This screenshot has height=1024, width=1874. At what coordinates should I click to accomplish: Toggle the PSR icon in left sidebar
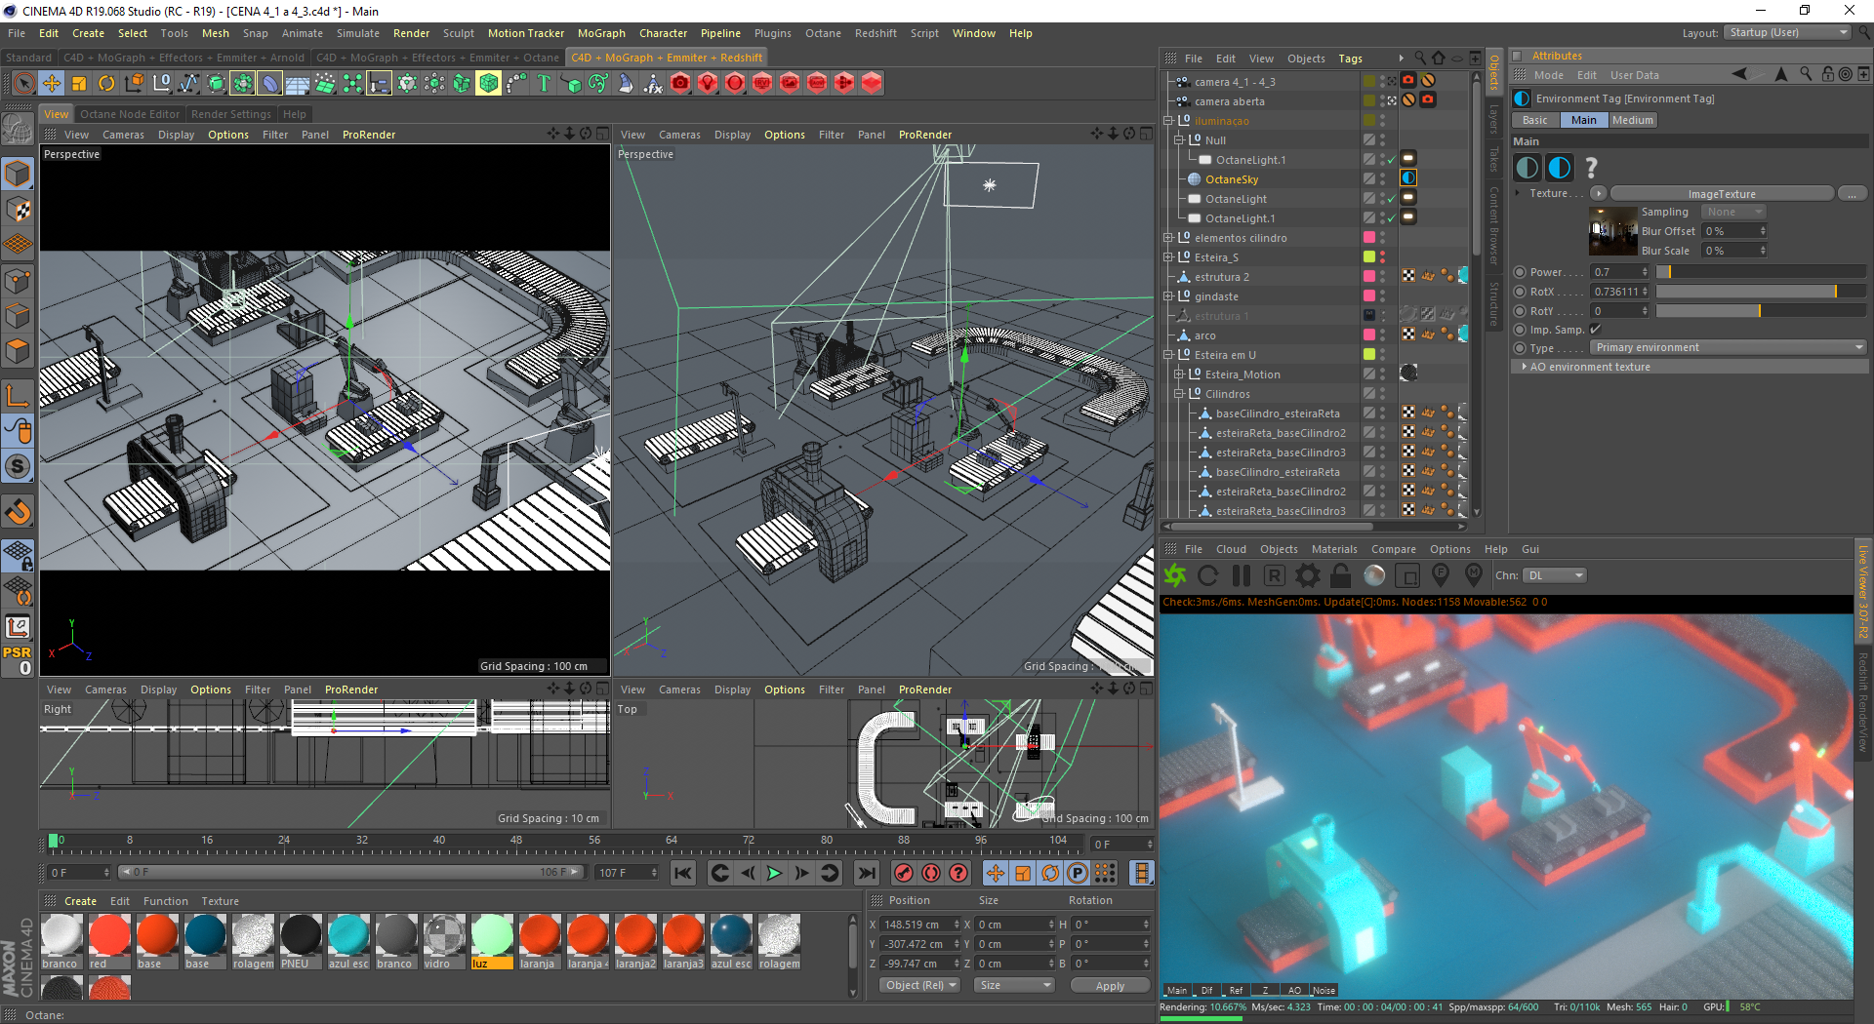click(x=18, y=660)
